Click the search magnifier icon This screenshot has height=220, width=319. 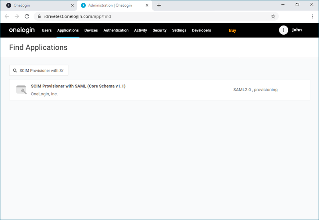click(x=15, y=71)
